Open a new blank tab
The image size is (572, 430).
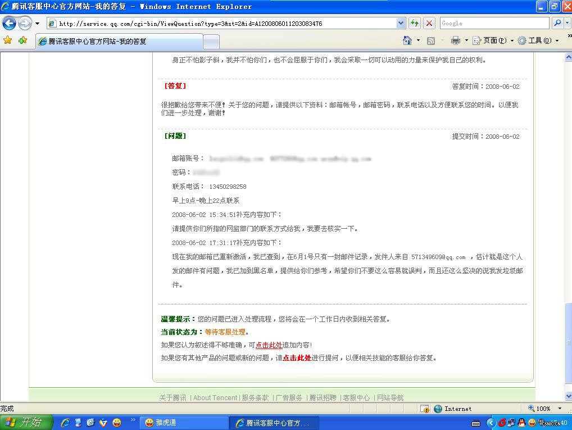click(x=211, y=42)
